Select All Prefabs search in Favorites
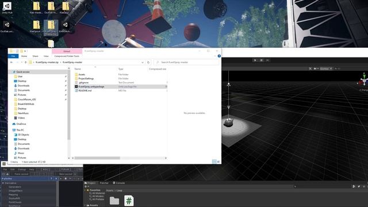 pyautogui.click(x=97, y=200)
